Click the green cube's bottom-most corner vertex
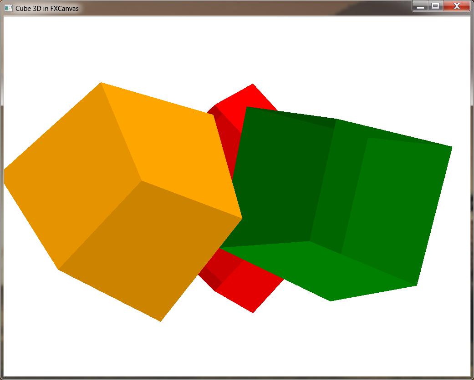The height and width of the screenshot is (380, 474). click(331, 300)
